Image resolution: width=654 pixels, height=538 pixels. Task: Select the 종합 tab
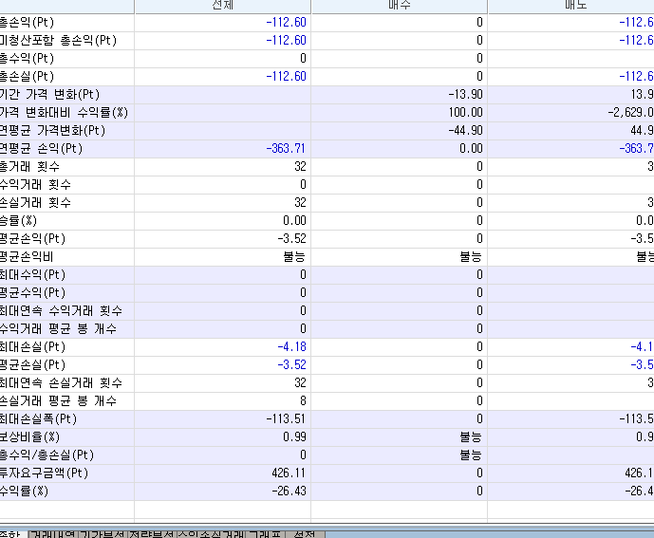tap(12, 533)
